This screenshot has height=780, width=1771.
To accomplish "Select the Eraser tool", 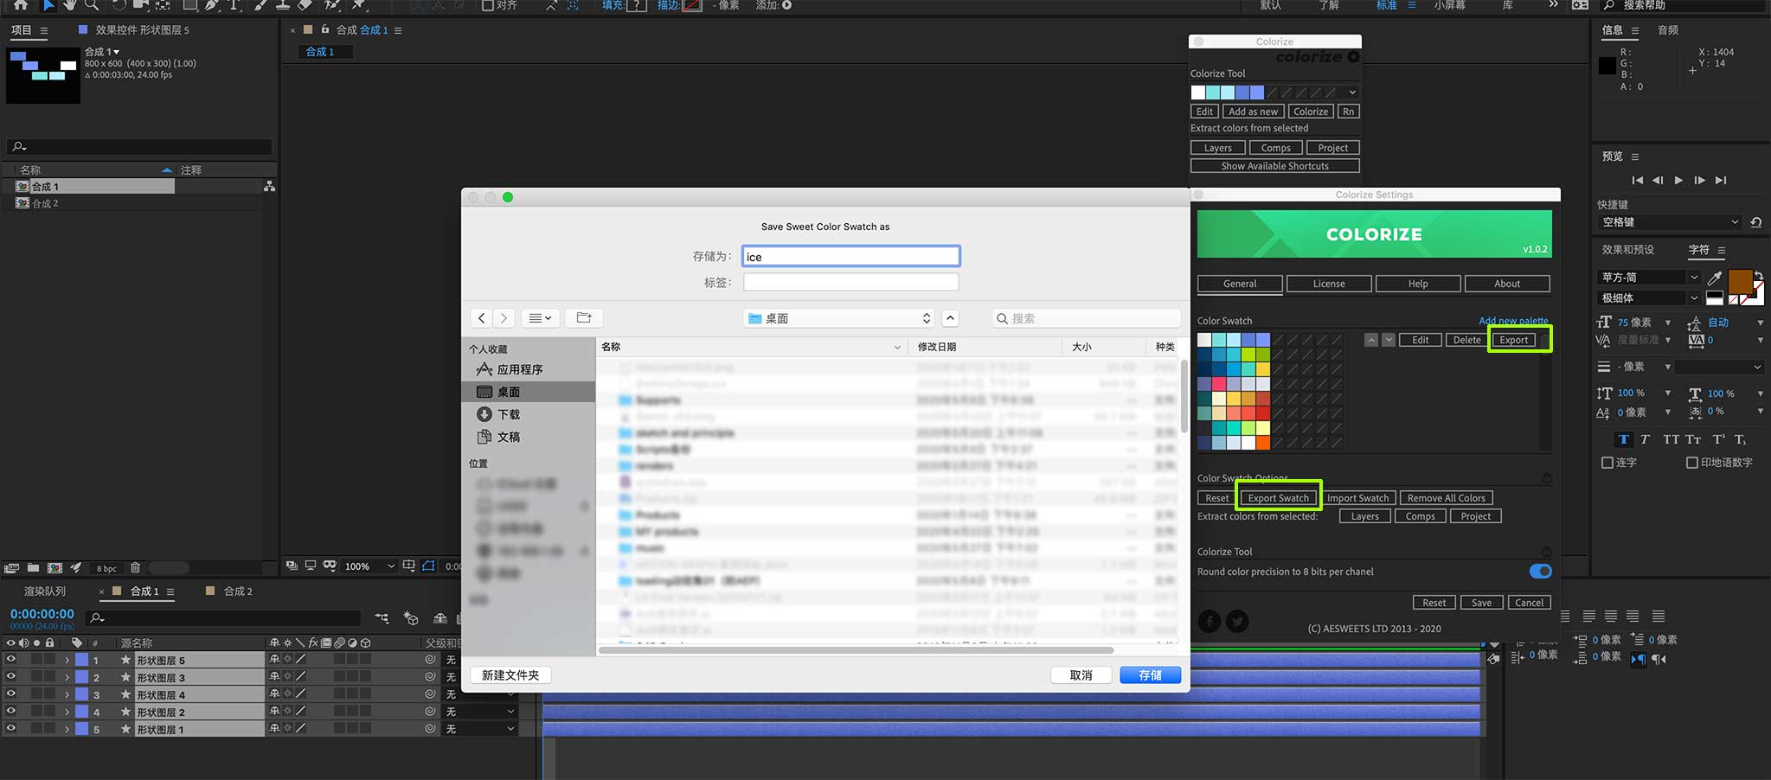I will pos(305,5).
